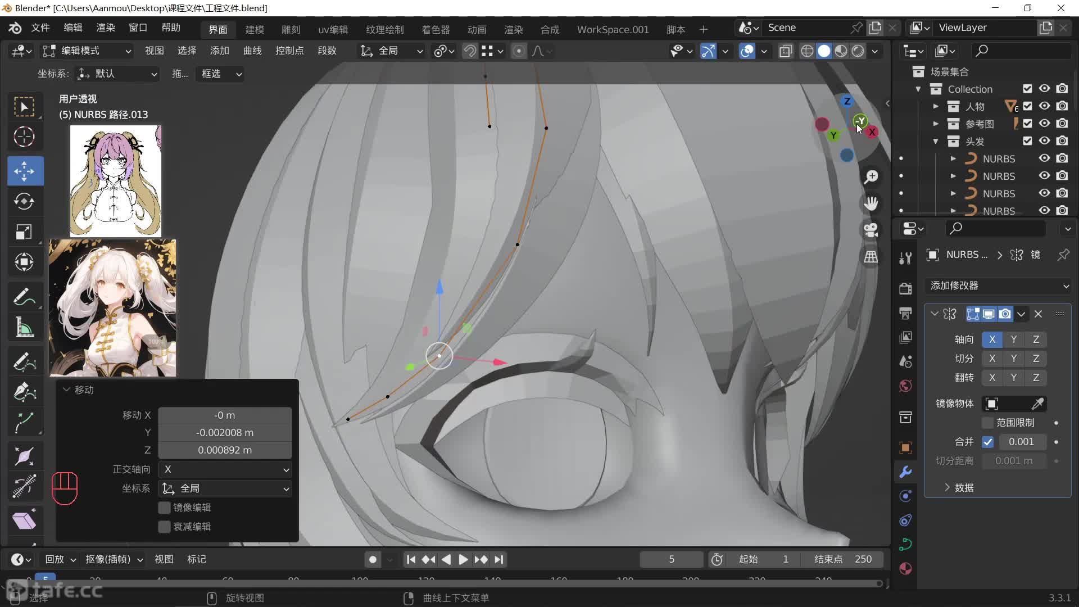The height and width of the screenshot is (607, 1079).
Task: Enable the 范围限制 checkbox
Action: [x=987, y=423]
